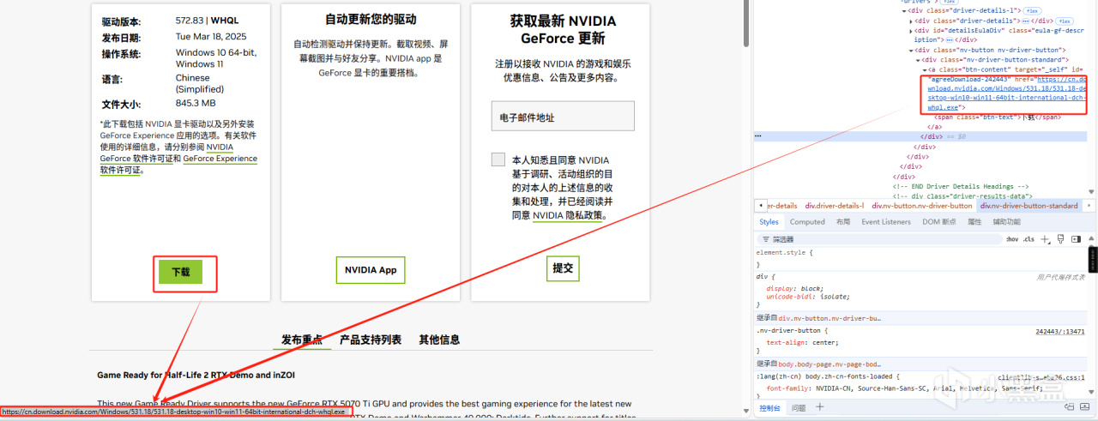Open the NVIDIA 隐私政策 link
Image resolution: width=1098 pixels, height=421 pixels.
point(568,216)
